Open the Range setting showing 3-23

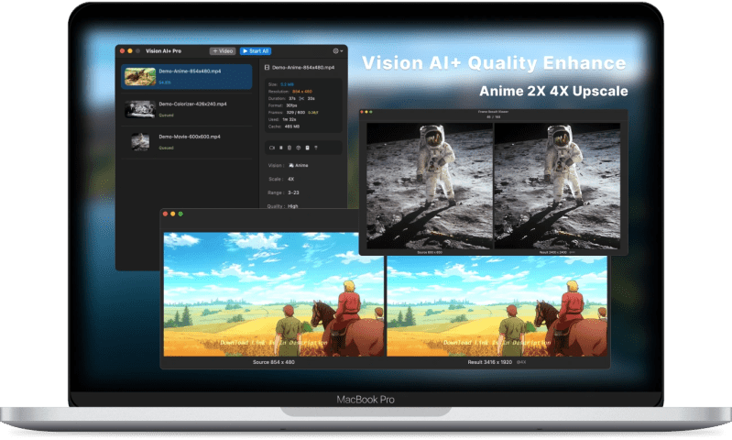click(293, 192)
